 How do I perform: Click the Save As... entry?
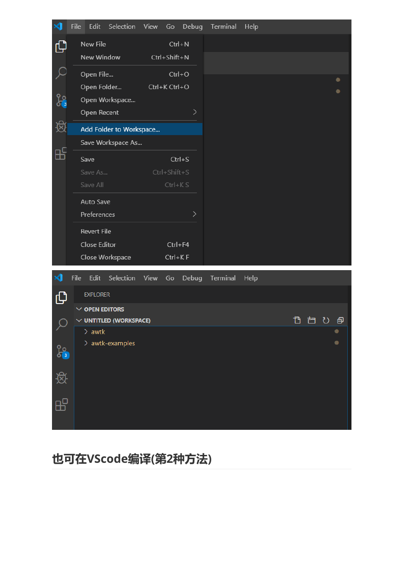tap(135, 172)
